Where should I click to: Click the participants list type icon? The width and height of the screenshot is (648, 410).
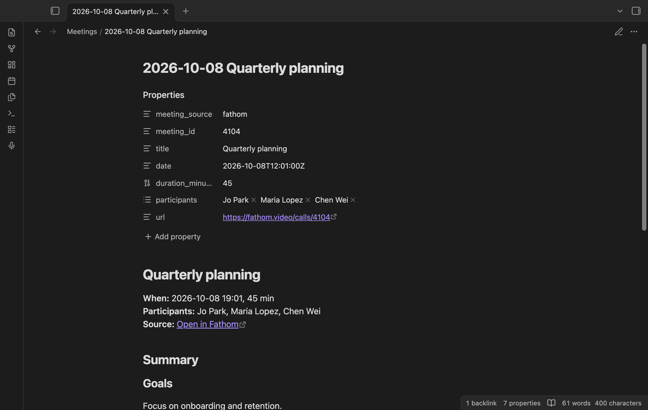point(147,200)
